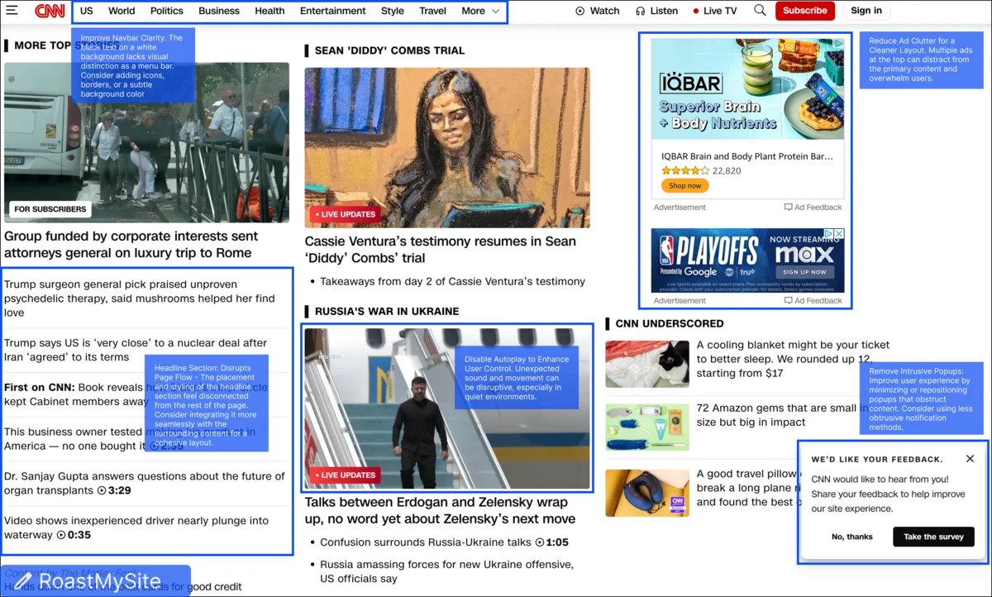
Task: Expand the More navigation dropdown
Action: [480, 11]
